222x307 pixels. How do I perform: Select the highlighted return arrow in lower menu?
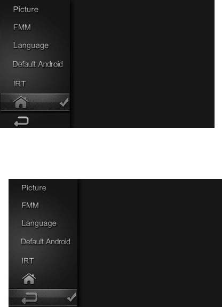(29, 298)
